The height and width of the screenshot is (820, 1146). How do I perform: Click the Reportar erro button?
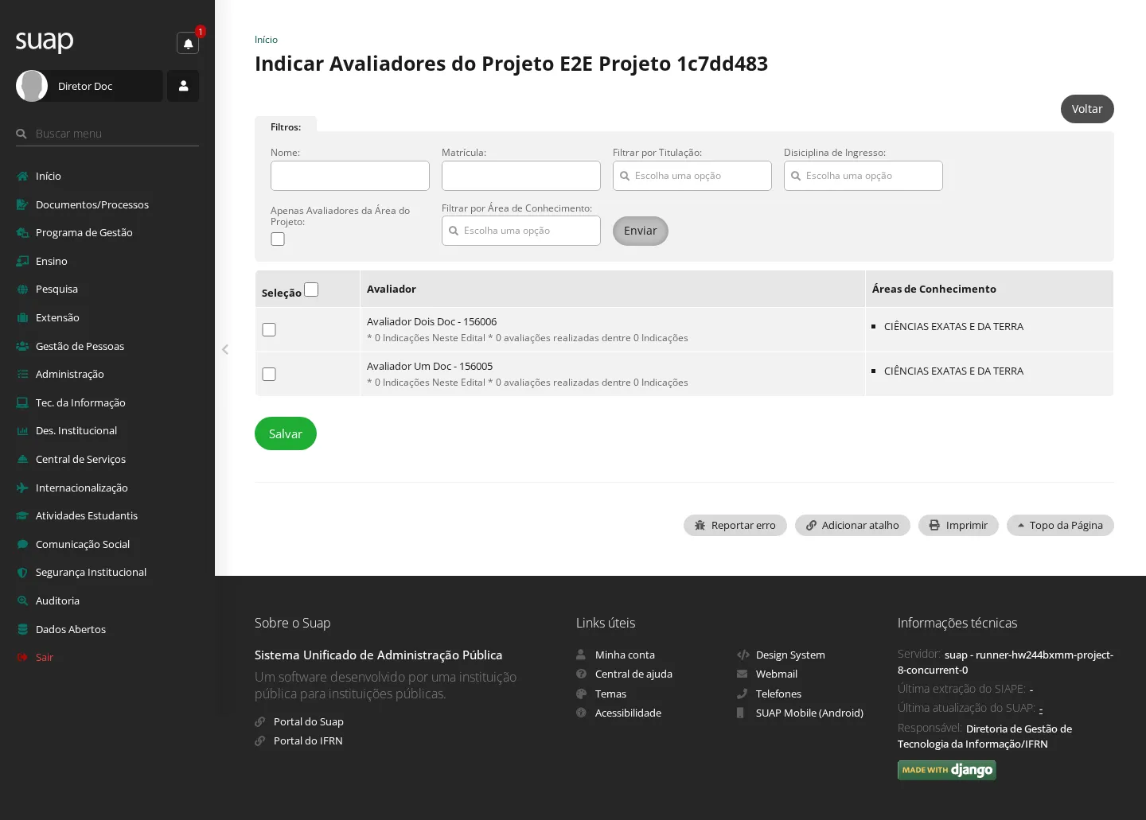(735, 525)
